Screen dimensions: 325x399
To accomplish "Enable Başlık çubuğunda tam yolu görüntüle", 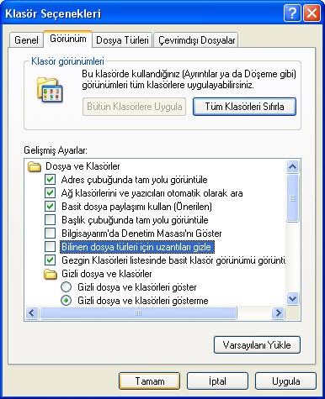I will [x=50, y=220].
